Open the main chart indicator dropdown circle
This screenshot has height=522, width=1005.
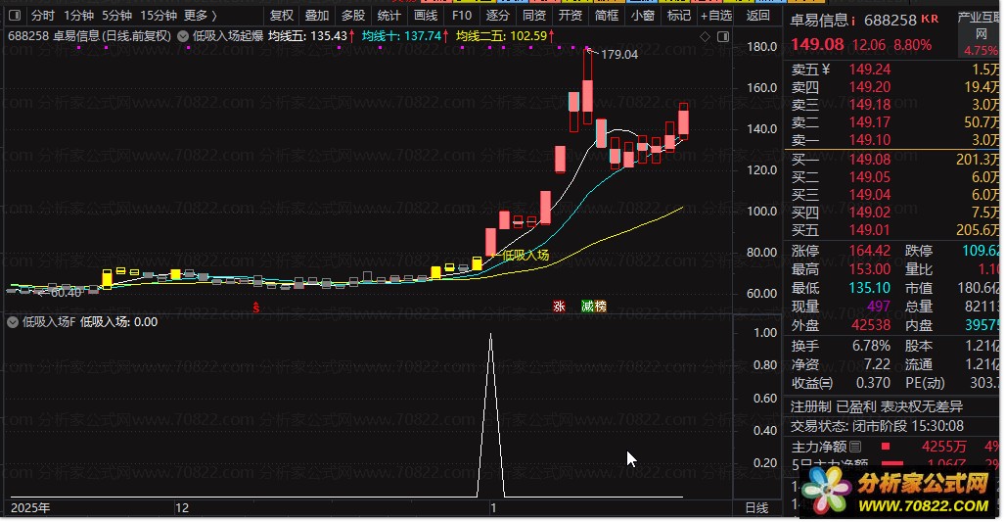(x=183, y=36)
